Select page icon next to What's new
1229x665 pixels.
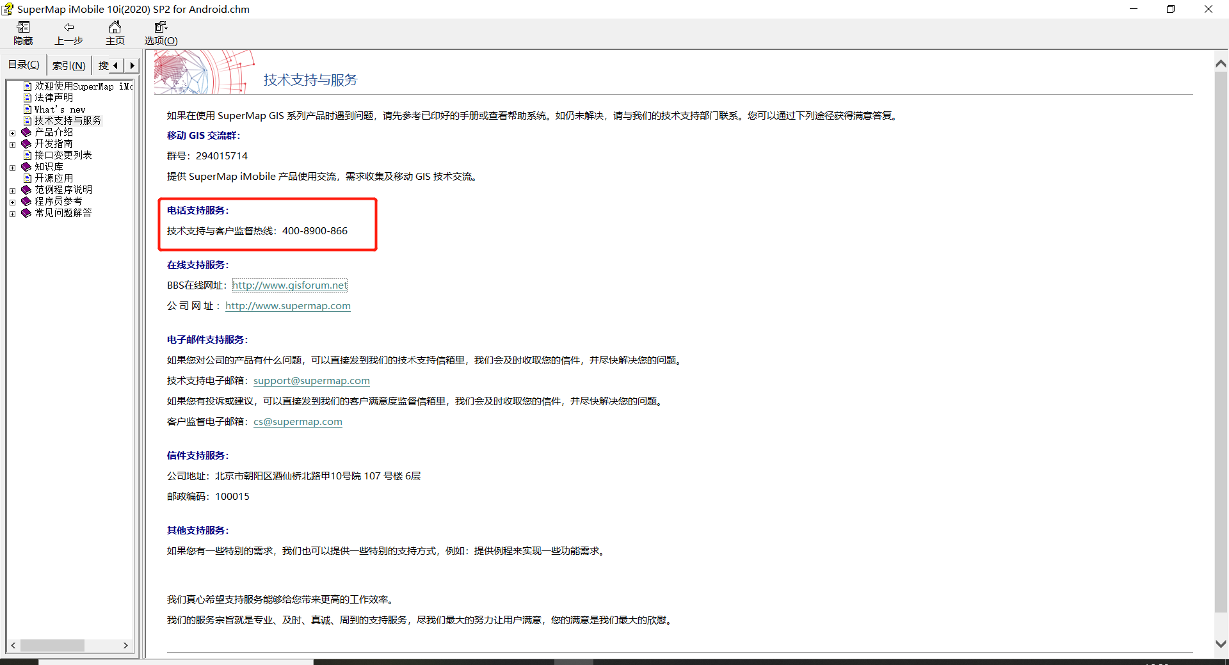28,109
